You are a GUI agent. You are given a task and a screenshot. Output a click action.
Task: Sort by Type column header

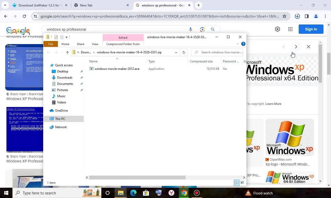(x=152, y=61)
